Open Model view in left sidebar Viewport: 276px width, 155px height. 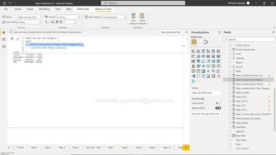[4, 46]
